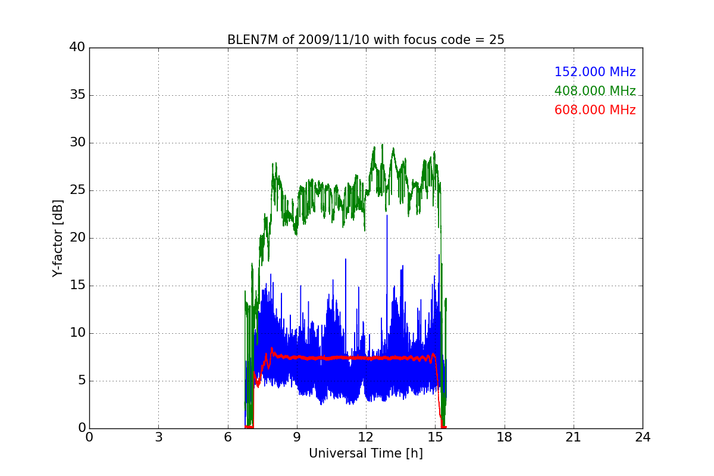The image size is (714, 476).
Task: Select the red 608.000 MHz legend label
Action: 595,110
